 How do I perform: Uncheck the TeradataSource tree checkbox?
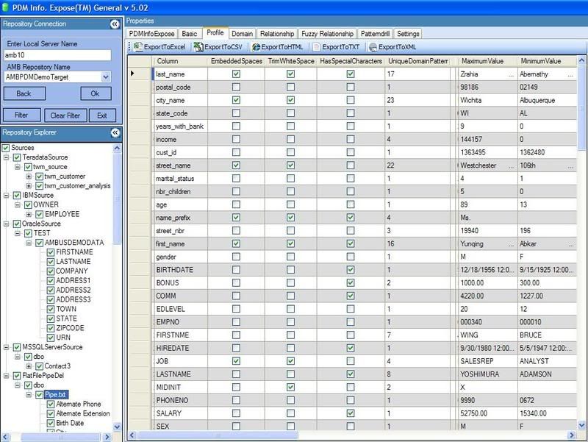(16, 158)
